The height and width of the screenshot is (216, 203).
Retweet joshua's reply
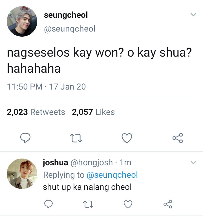[x=88, y=204]
